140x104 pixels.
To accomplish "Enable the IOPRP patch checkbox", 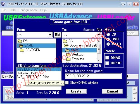I will (107, 63).
